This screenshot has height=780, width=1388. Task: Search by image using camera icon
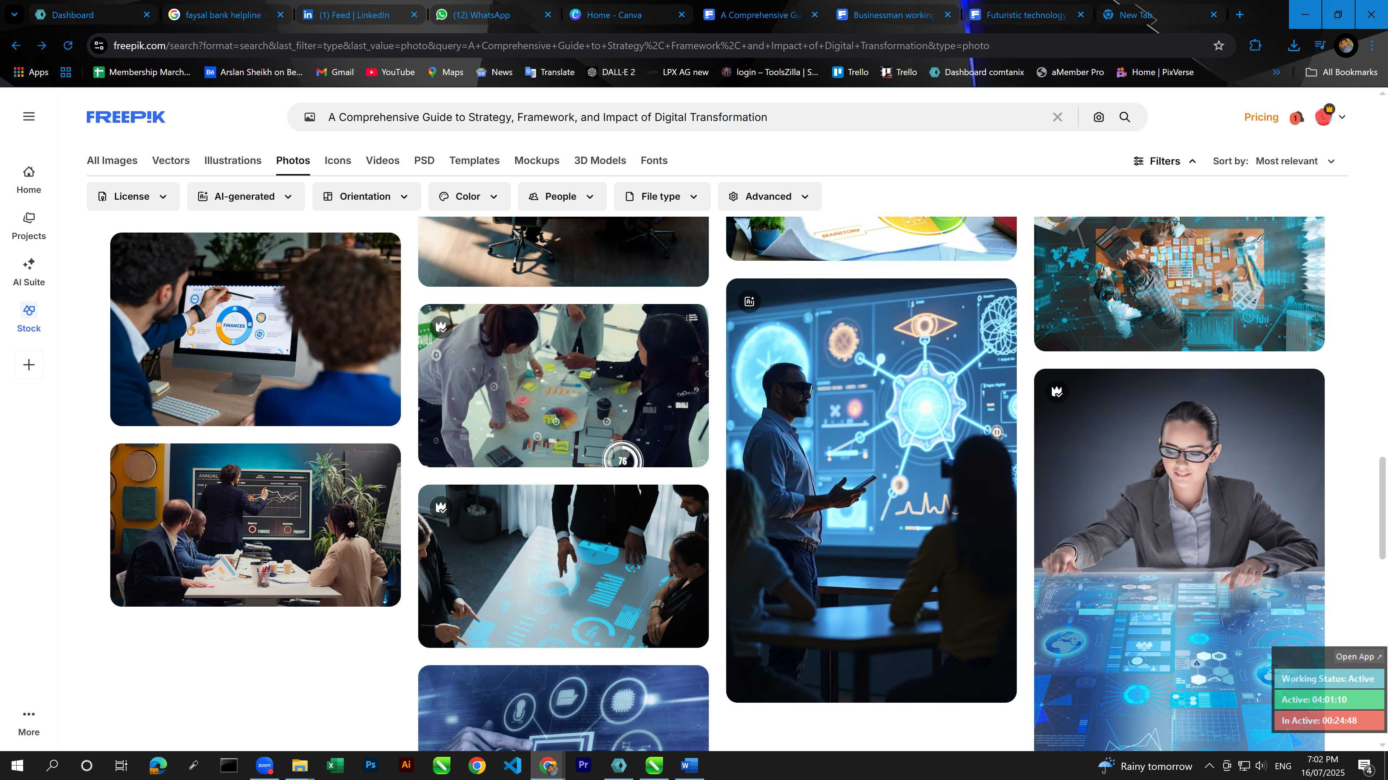(1099, 117)
